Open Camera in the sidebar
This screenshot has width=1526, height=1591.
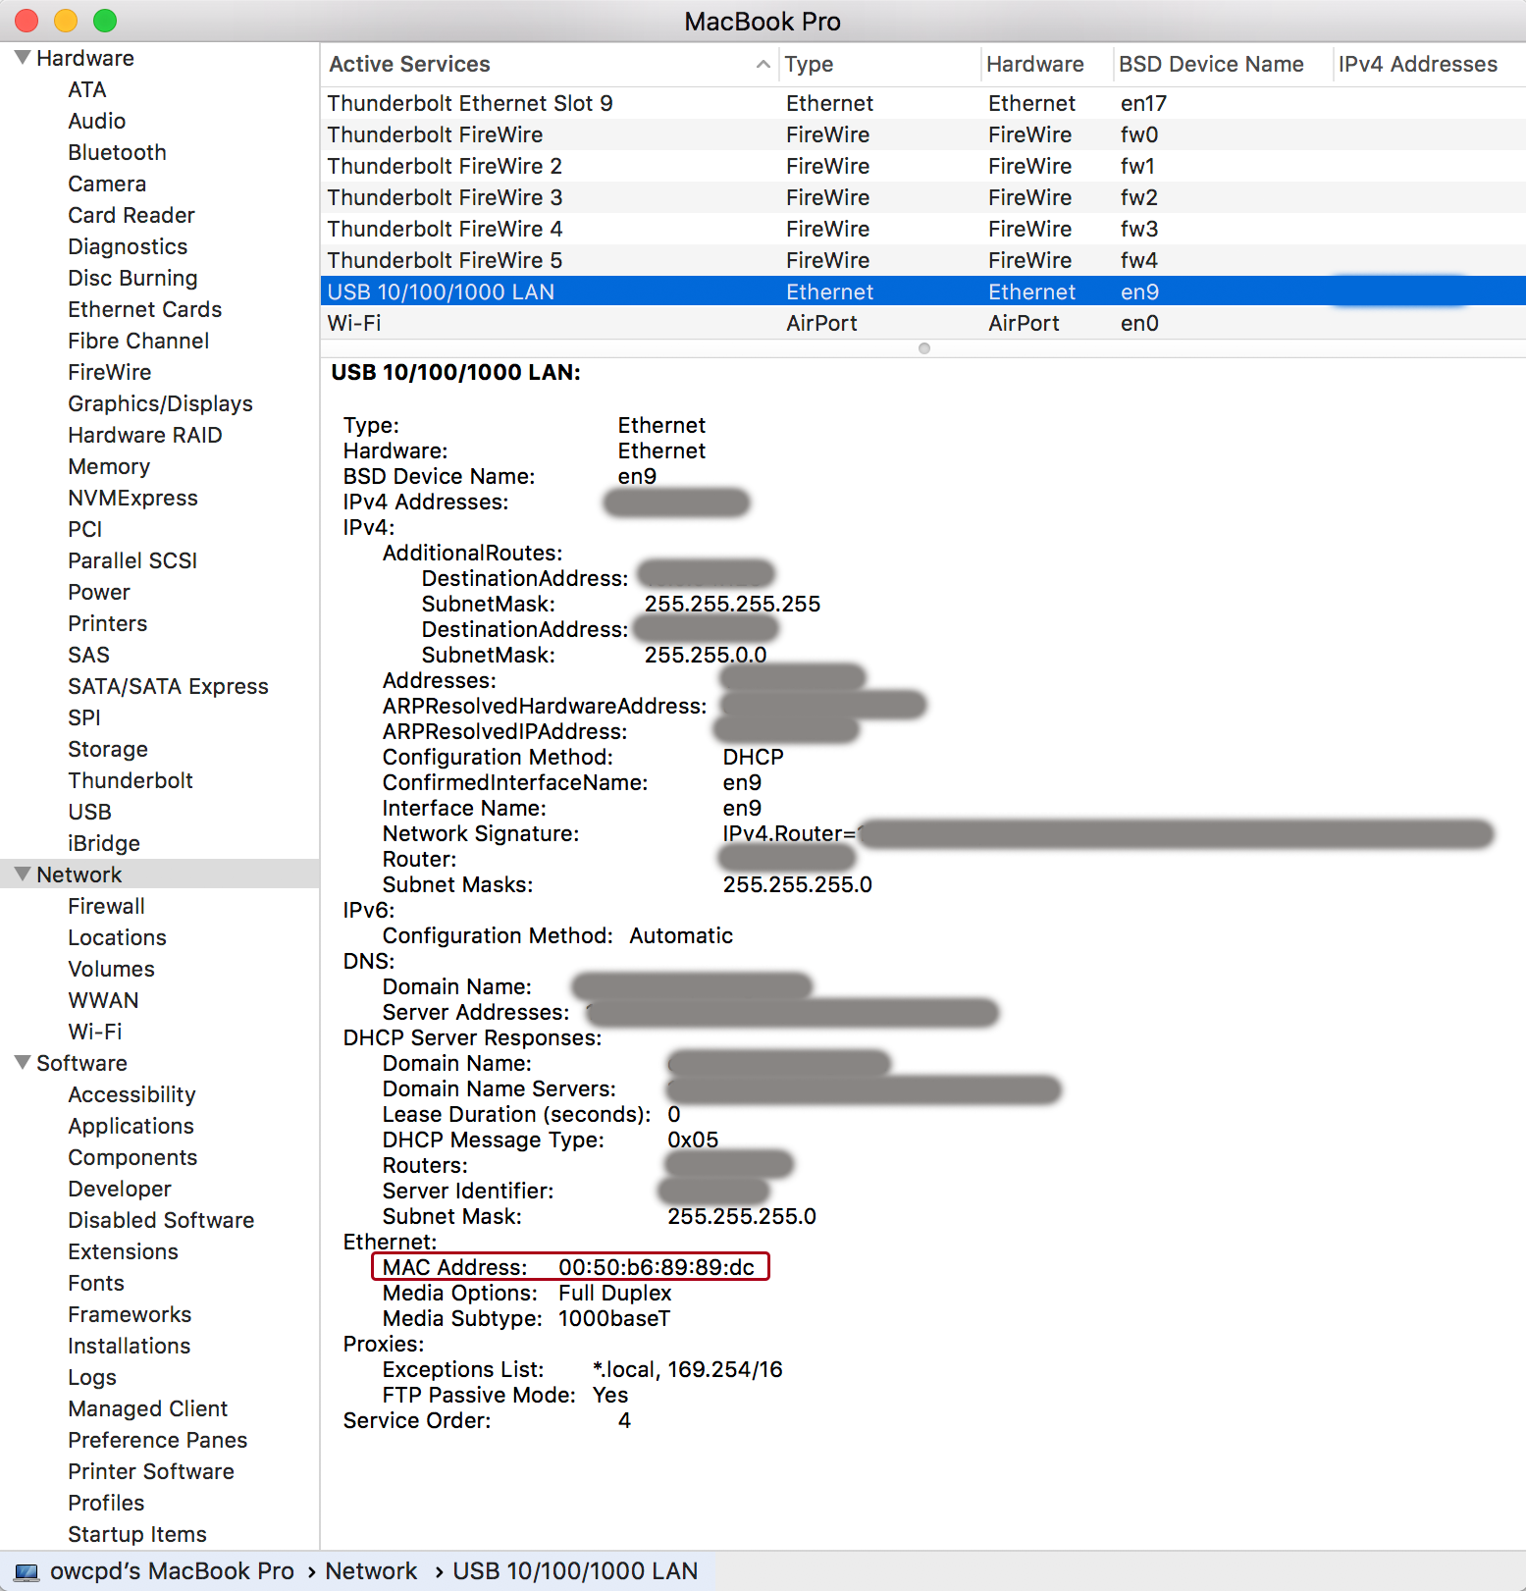pos(107,184)
